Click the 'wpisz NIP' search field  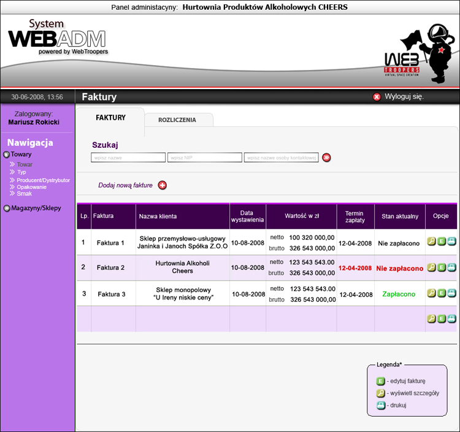(205, 158)
